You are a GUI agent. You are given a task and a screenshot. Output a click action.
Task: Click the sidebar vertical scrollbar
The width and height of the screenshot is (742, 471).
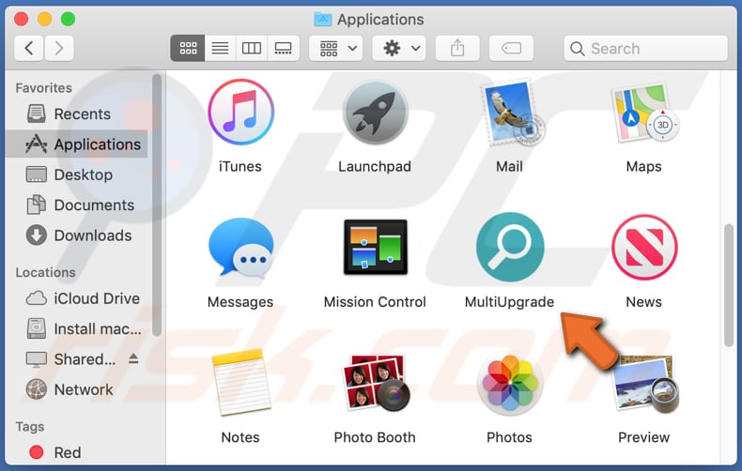point(157,205)
